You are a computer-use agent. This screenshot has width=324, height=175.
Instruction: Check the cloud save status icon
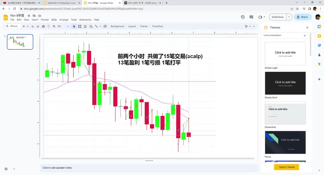point(40,16)
